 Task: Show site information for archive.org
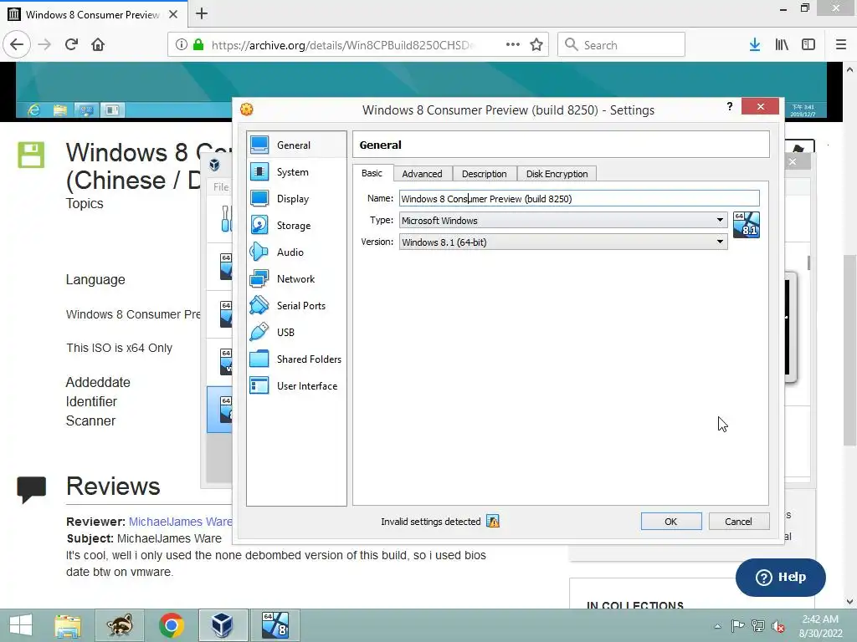pyautogui.click(x=181, y=45)
